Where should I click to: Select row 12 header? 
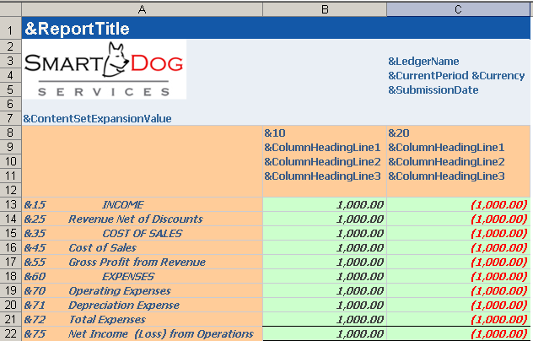click(x=10, y=190)
